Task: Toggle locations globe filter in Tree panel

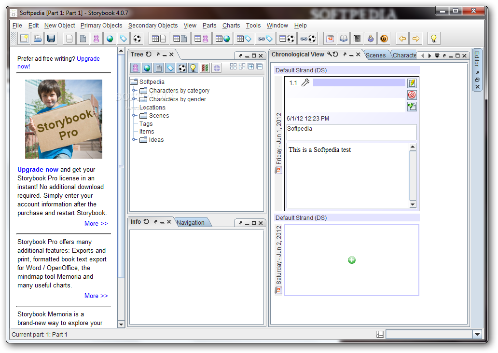Action: pos(147,68)
